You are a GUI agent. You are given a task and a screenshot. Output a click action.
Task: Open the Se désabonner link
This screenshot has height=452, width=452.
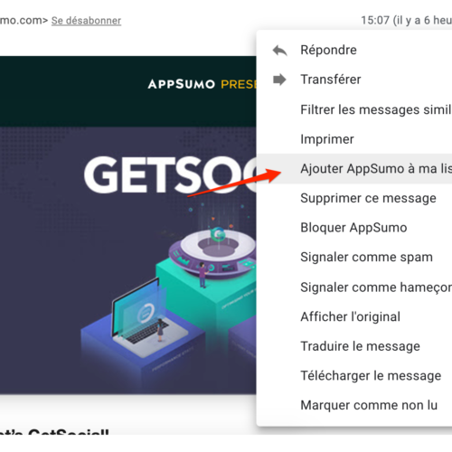86,21
